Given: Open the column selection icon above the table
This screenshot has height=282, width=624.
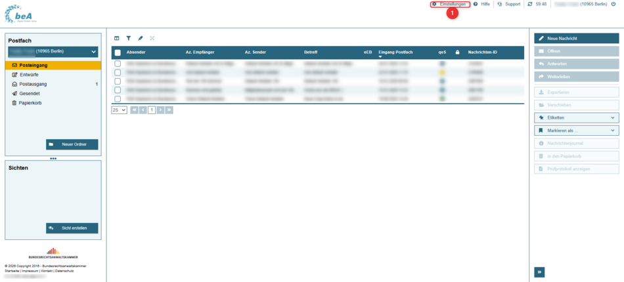Looking at the screenshot, I should (117, 39).
